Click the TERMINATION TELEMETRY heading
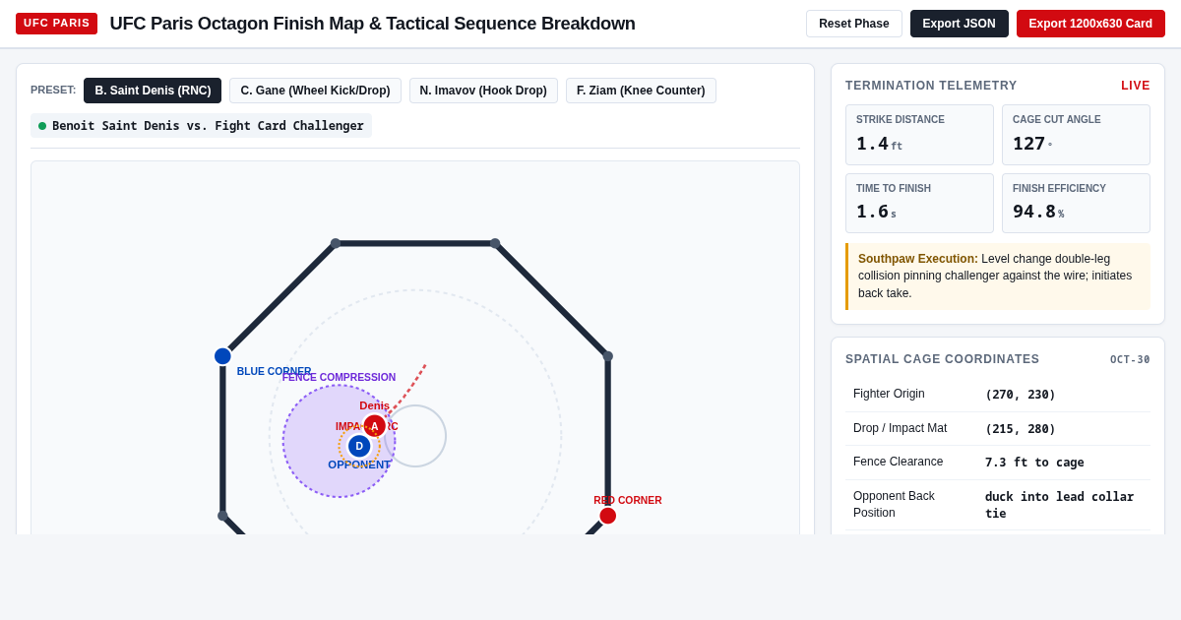The image size is (1181, 620). tap(931, 86)
